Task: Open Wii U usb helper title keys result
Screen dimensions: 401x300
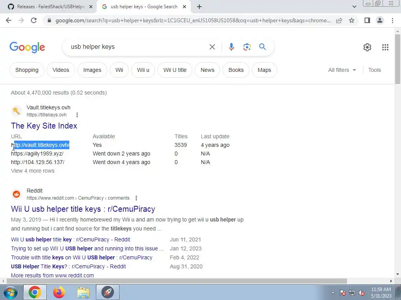Action: tap(83, 209)
